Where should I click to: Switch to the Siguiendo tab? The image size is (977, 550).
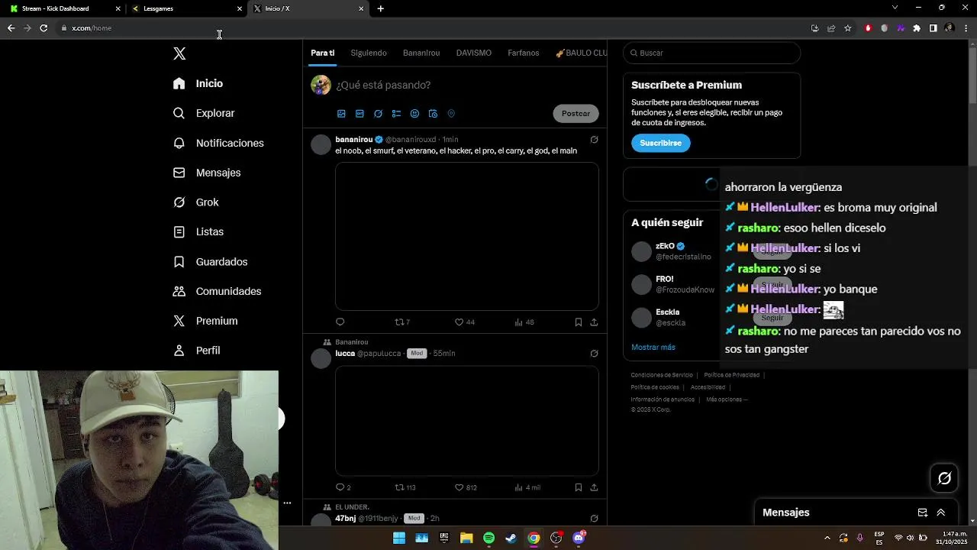[x=369, y=53]
